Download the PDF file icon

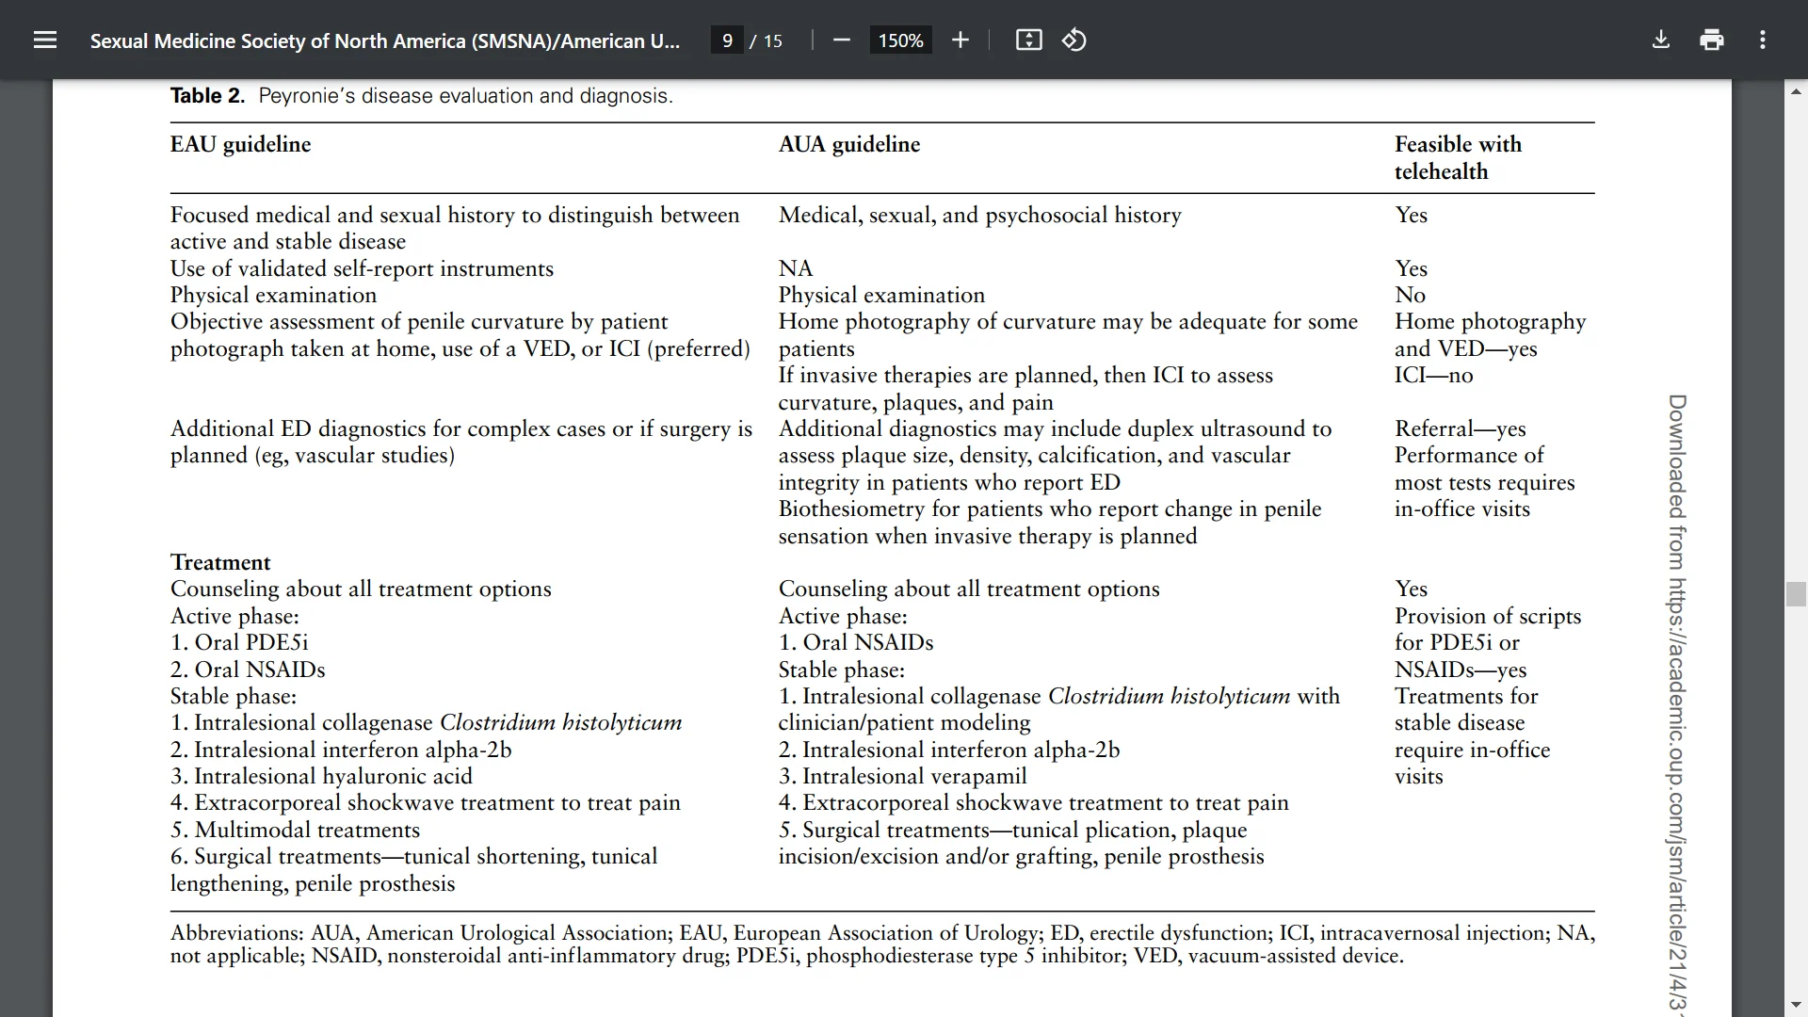coord(1661,40)
